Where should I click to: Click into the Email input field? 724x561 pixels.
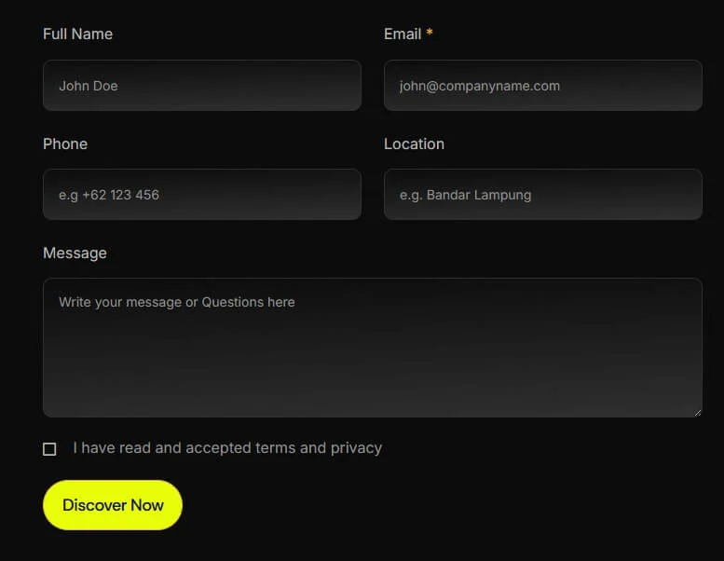(x=543, y=86)
